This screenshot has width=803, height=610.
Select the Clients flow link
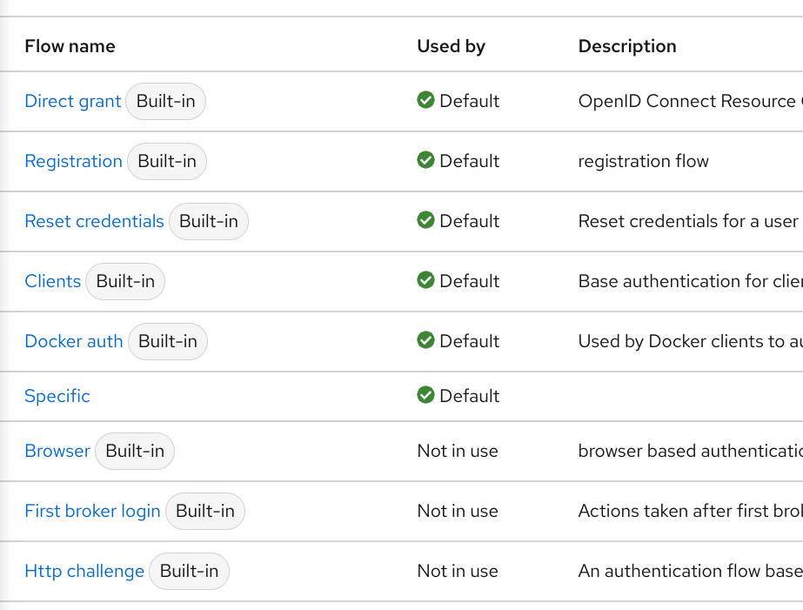click(53, 281)
